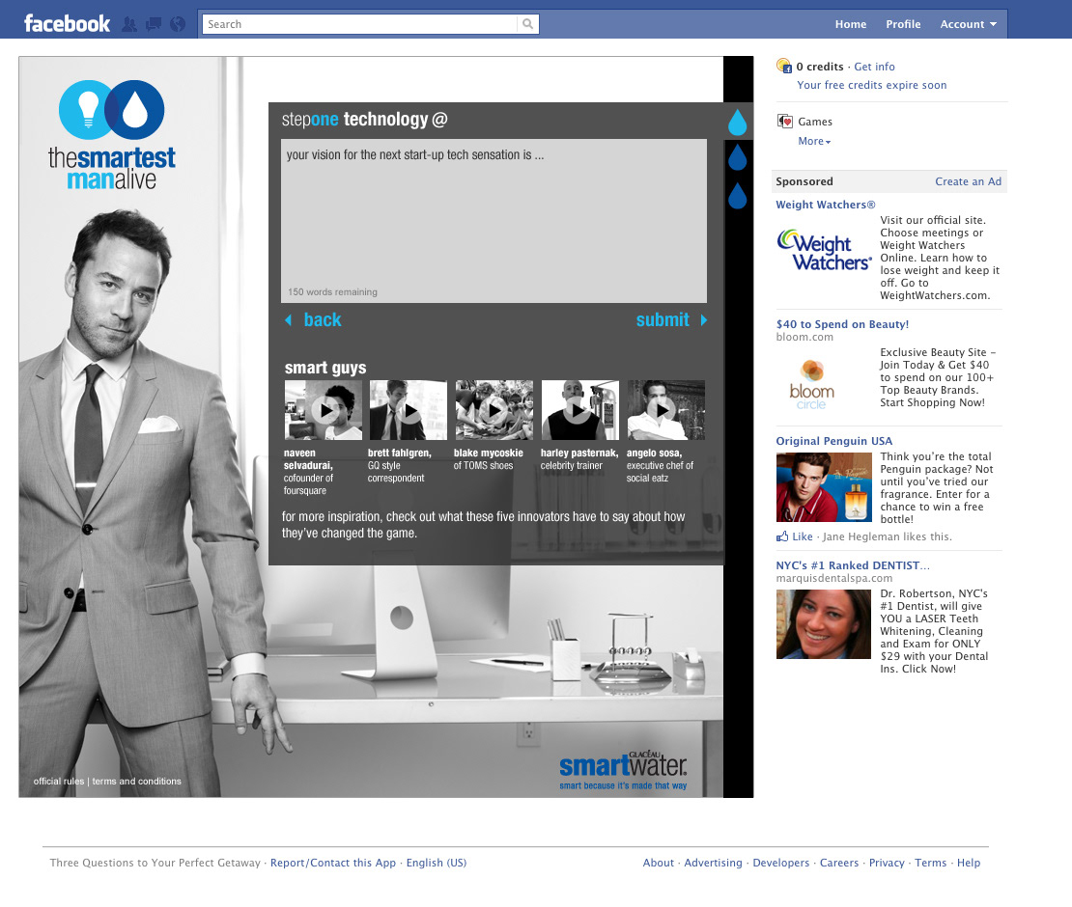Viewport: 1072px width, 907px height.
Task: Click the Games icon in sidebar
Action: tap(785, 122)
